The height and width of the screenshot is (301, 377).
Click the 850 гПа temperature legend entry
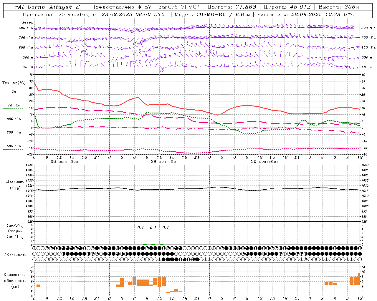tap(14, 119)
